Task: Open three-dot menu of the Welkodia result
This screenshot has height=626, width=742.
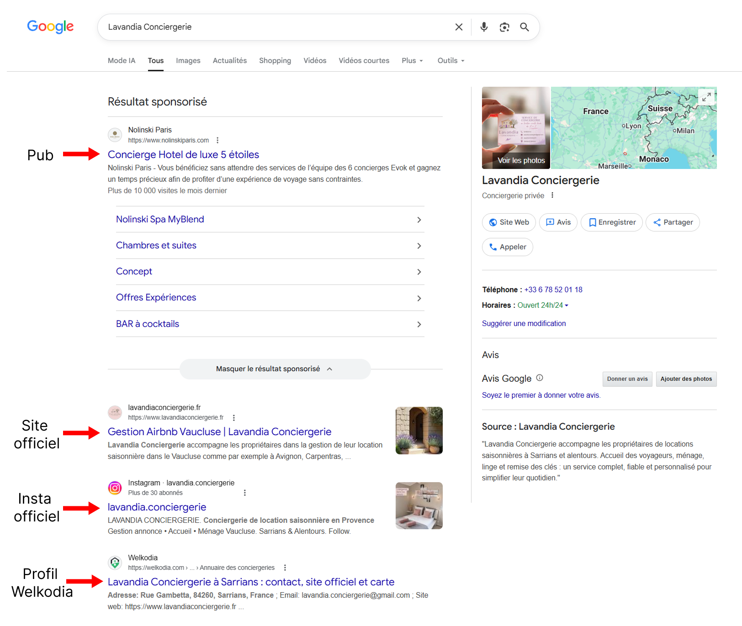Action: 285,568
